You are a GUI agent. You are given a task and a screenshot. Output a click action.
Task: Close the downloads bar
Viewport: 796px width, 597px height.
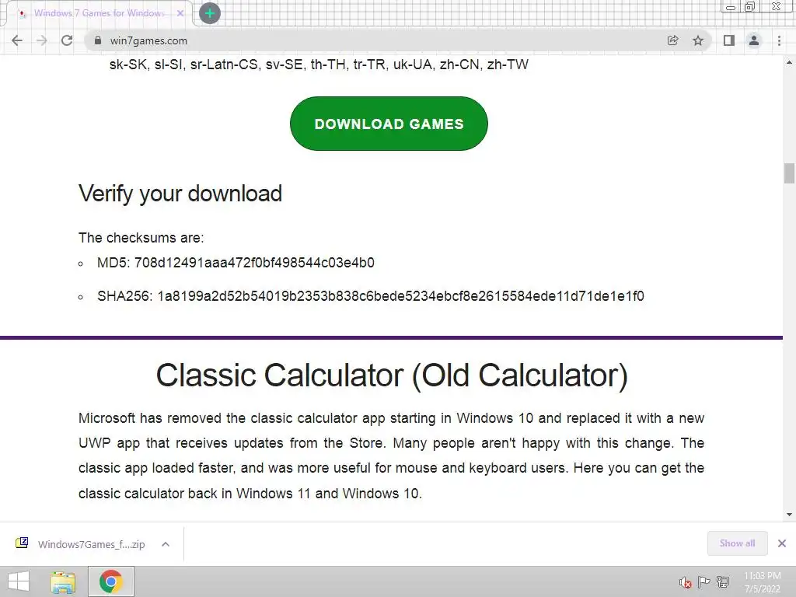tap(782, 543)
